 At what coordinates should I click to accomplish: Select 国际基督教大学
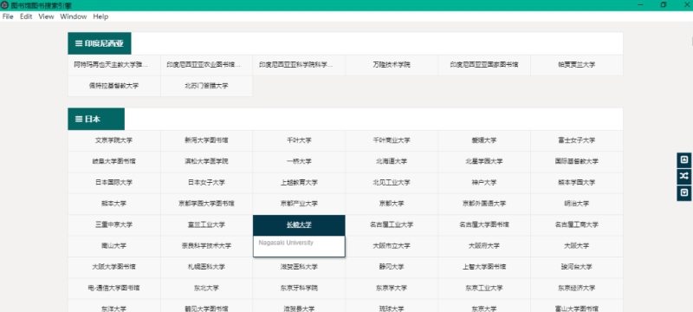point(577,162)
